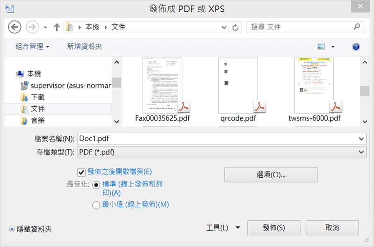Close the 發佈成 PDF 或 XPS dialog
374x247 pixels.
pyautogui.click(x=360, y=6)
